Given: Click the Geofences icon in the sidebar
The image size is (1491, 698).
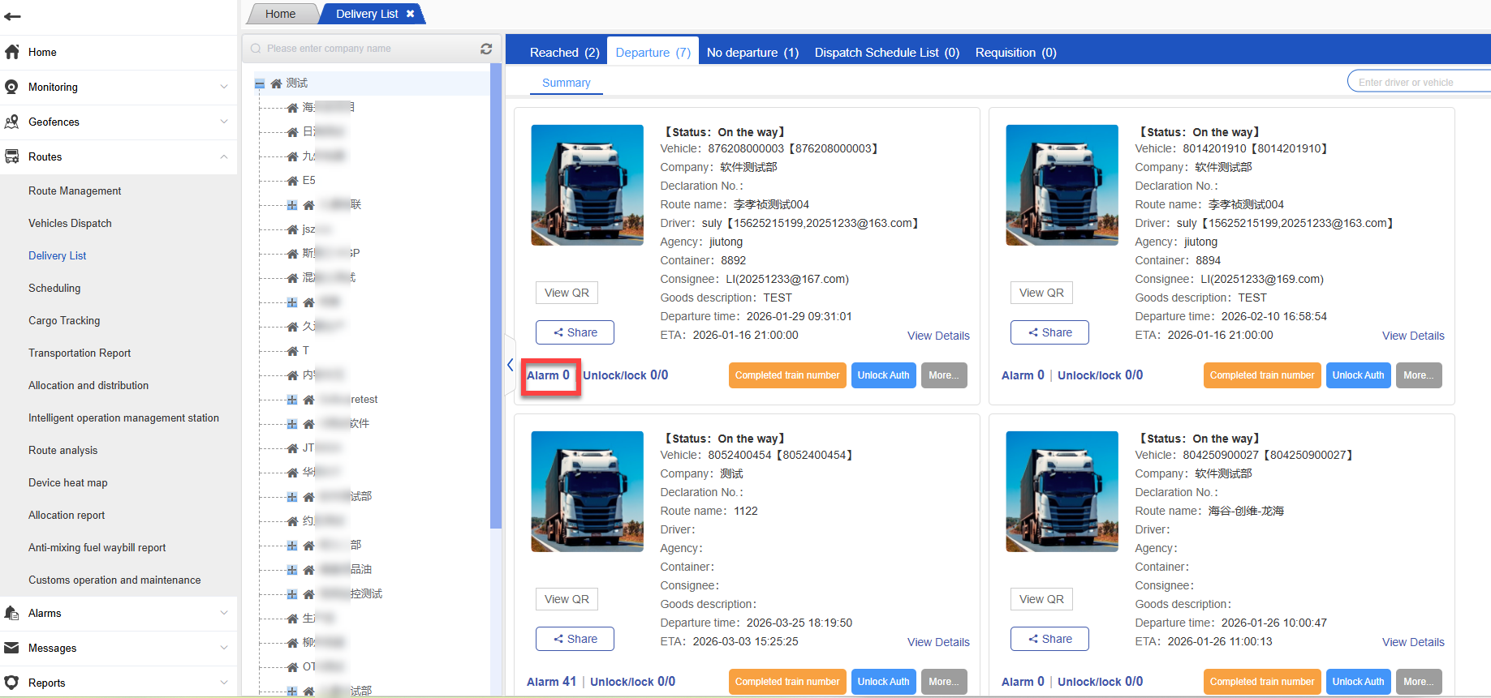Looking at the screenshot, I should click(x=12, y=122).
